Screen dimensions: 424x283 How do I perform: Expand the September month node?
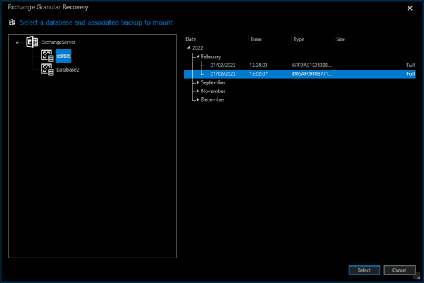pyautogui.click(x=197, y=82)
